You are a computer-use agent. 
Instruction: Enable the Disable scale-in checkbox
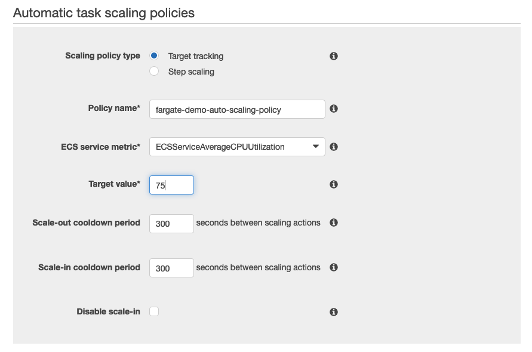click(x=154, y=311)
